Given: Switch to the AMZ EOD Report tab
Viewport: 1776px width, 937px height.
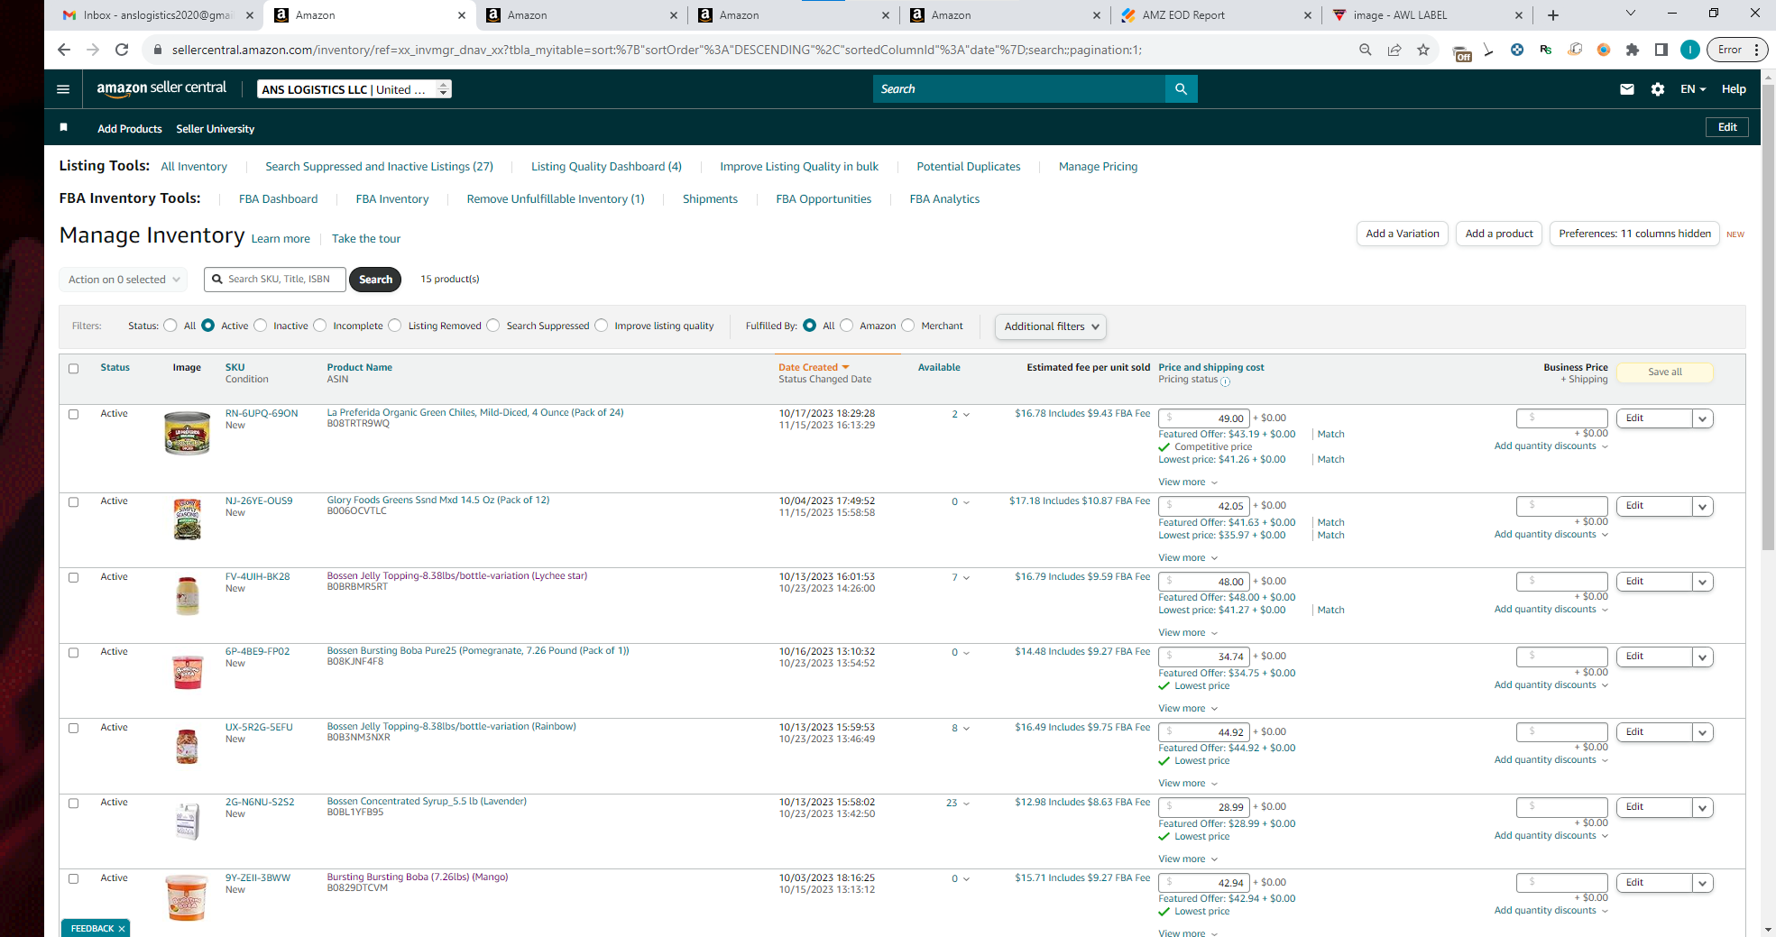Looking at the screenshot, I should 1217,15.
